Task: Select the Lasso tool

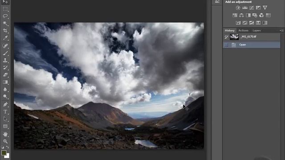Action: 5,16
